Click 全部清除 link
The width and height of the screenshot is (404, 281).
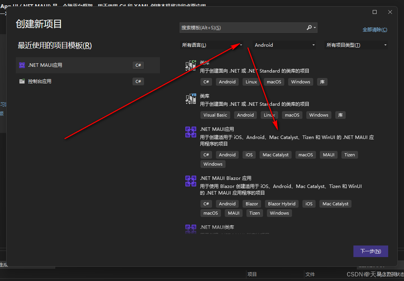(375, 30)
